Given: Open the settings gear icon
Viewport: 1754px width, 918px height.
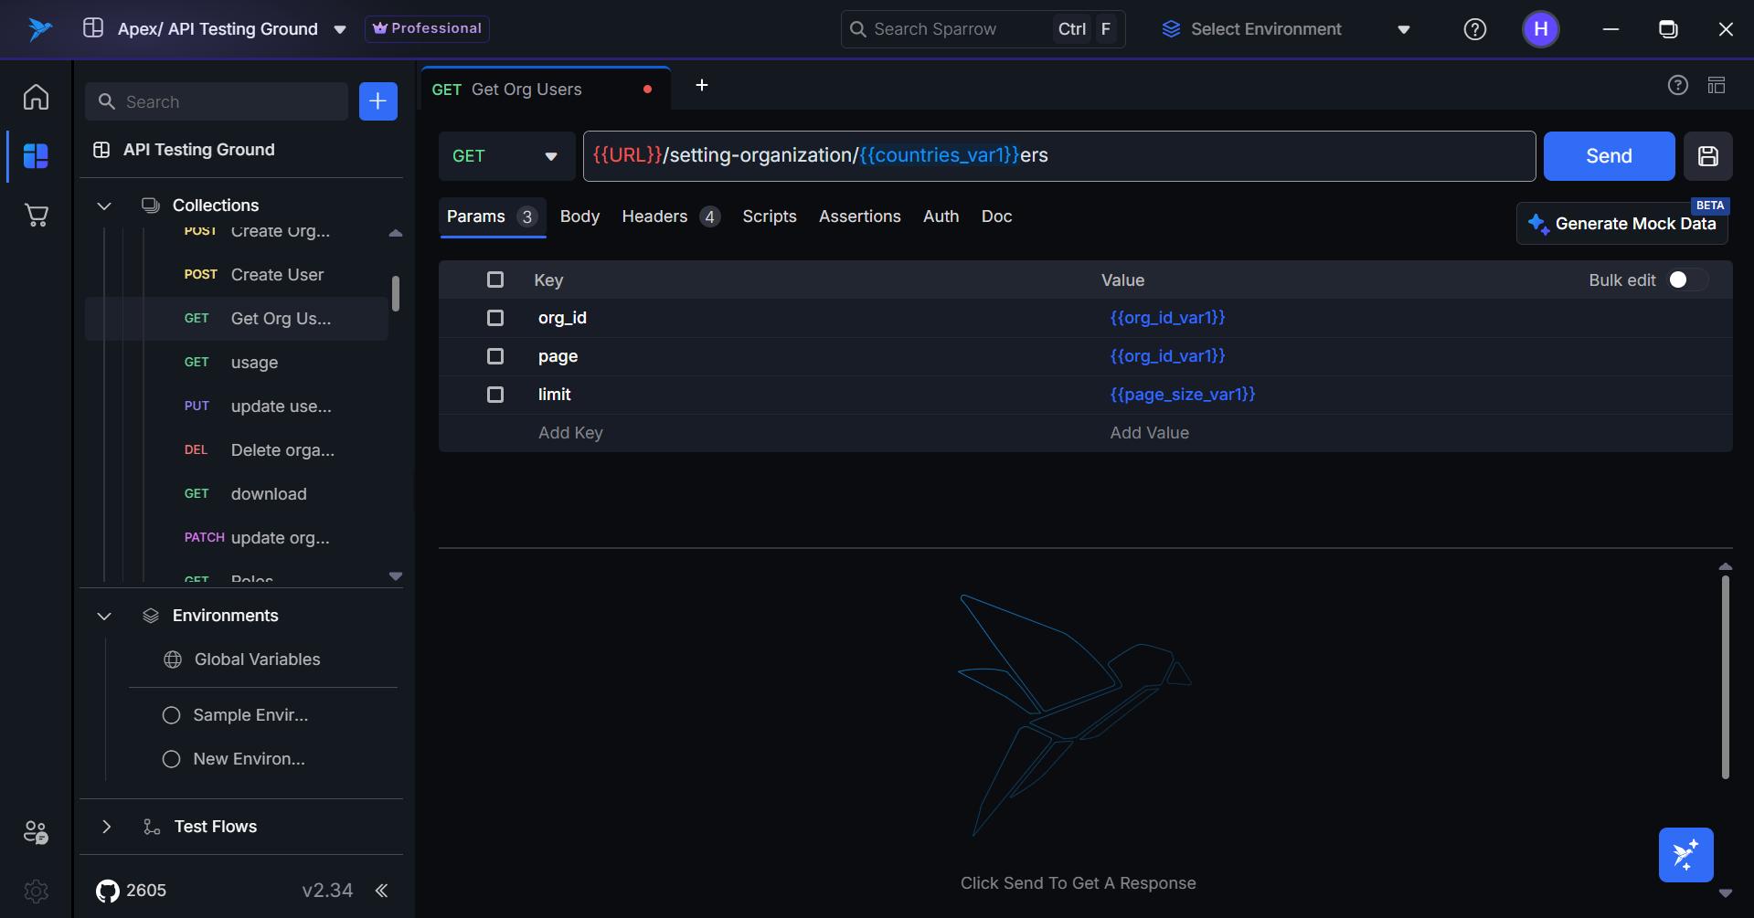Looking at the screenshot, I should [36, 891].
